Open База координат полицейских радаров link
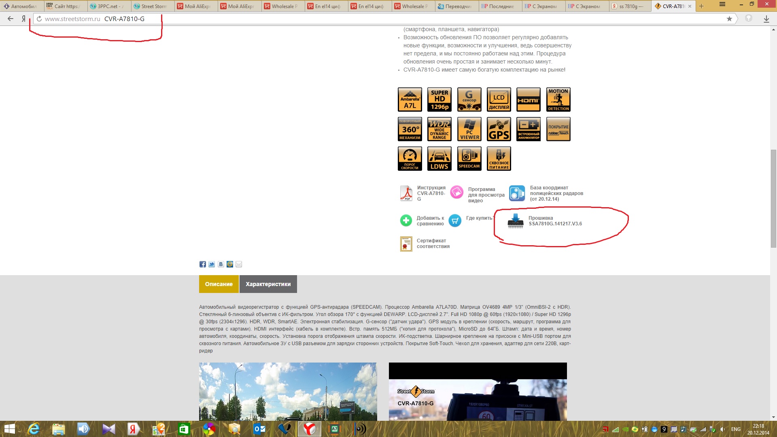This screenshot has width=777, height=437. pos(556,193)
